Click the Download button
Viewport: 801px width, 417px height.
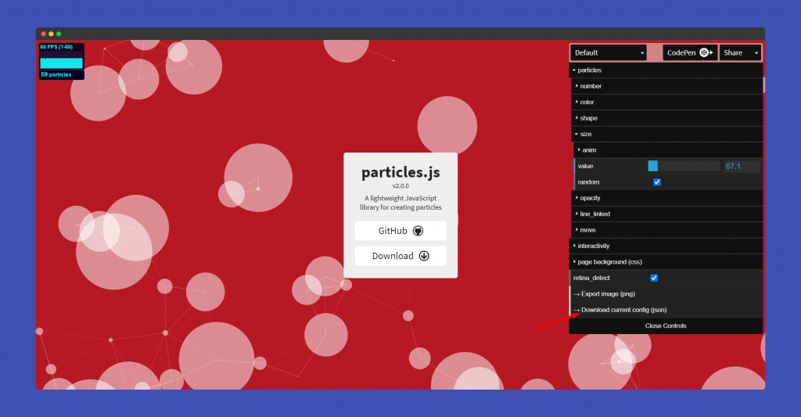[x=400, y=256]
